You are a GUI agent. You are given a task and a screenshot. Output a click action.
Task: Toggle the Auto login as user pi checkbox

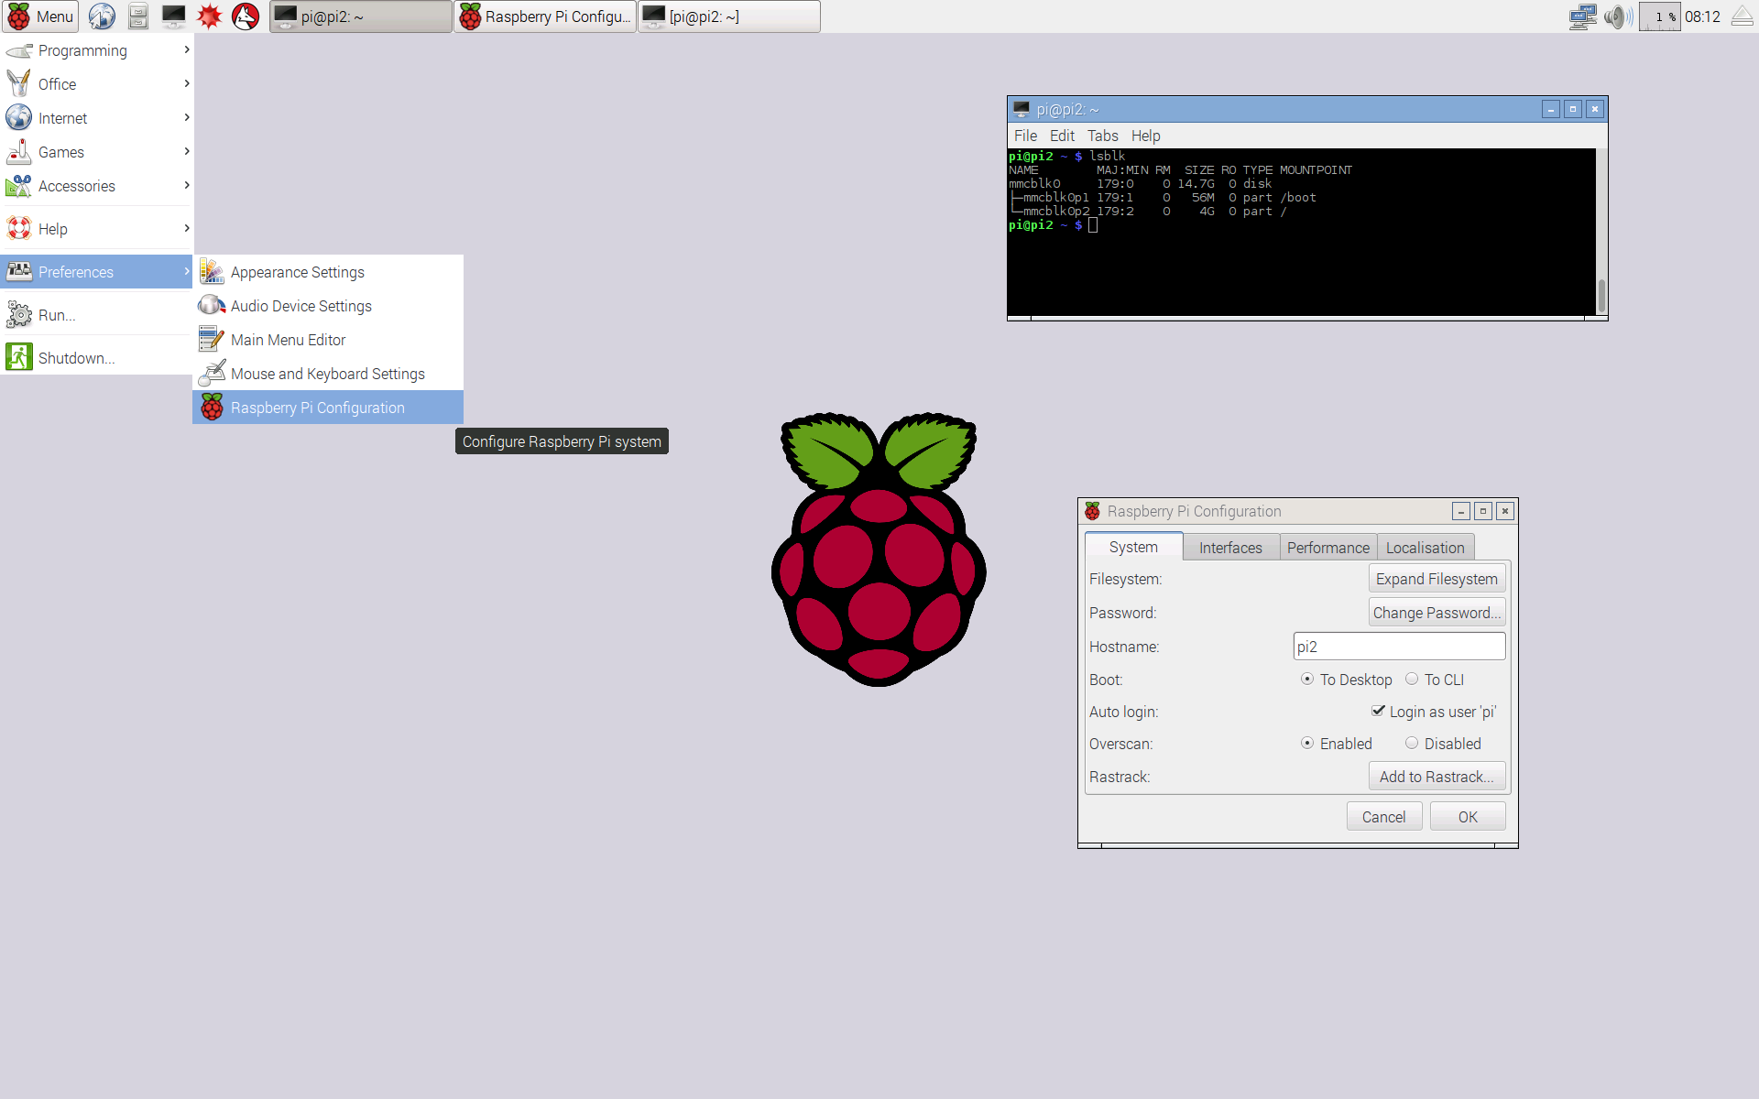tap(1377, 712)
